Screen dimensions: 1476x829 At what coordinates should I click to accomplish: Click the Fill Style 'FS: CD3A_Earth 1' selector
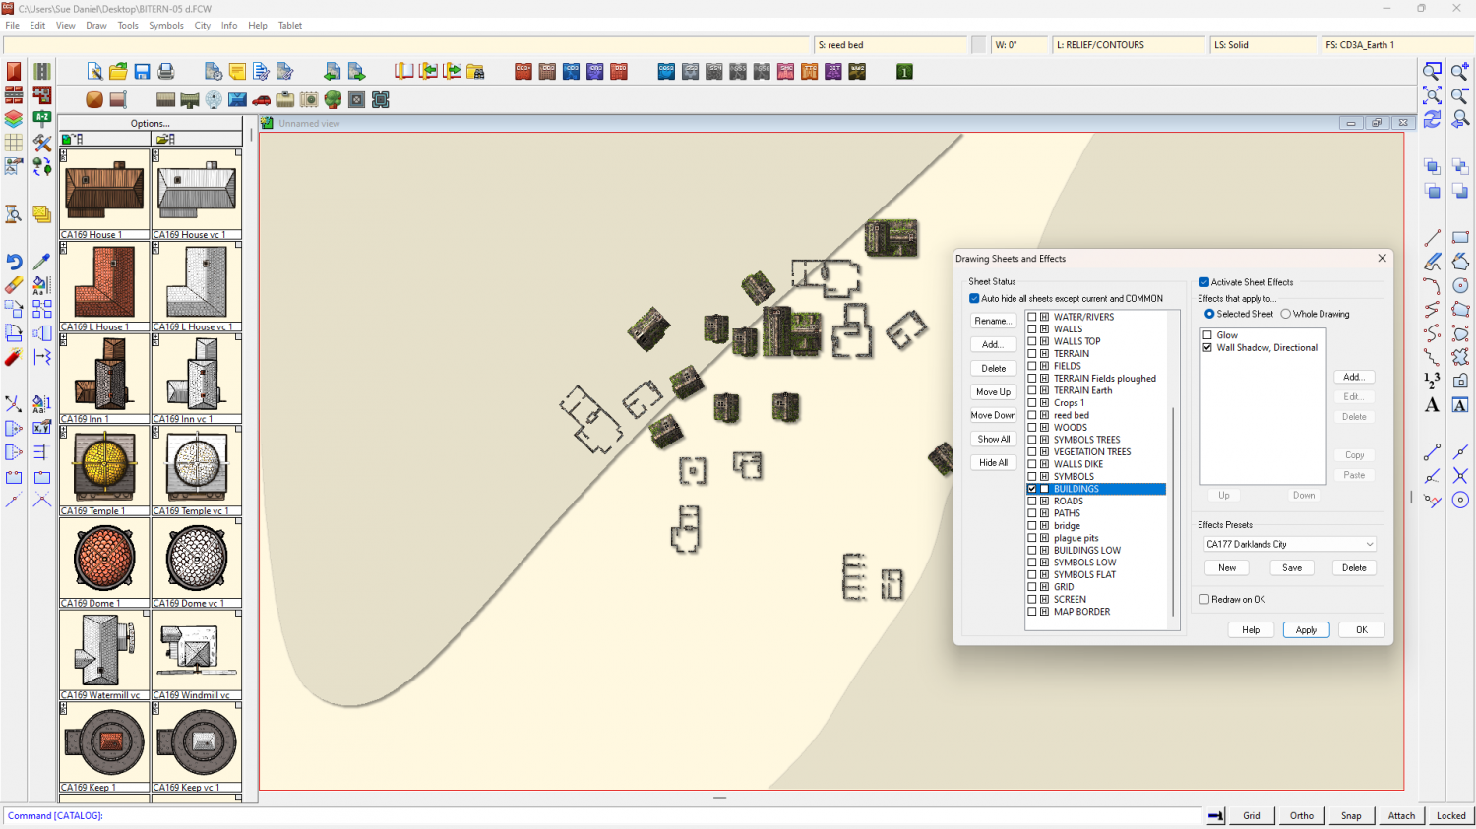(x=1397, y=45)
